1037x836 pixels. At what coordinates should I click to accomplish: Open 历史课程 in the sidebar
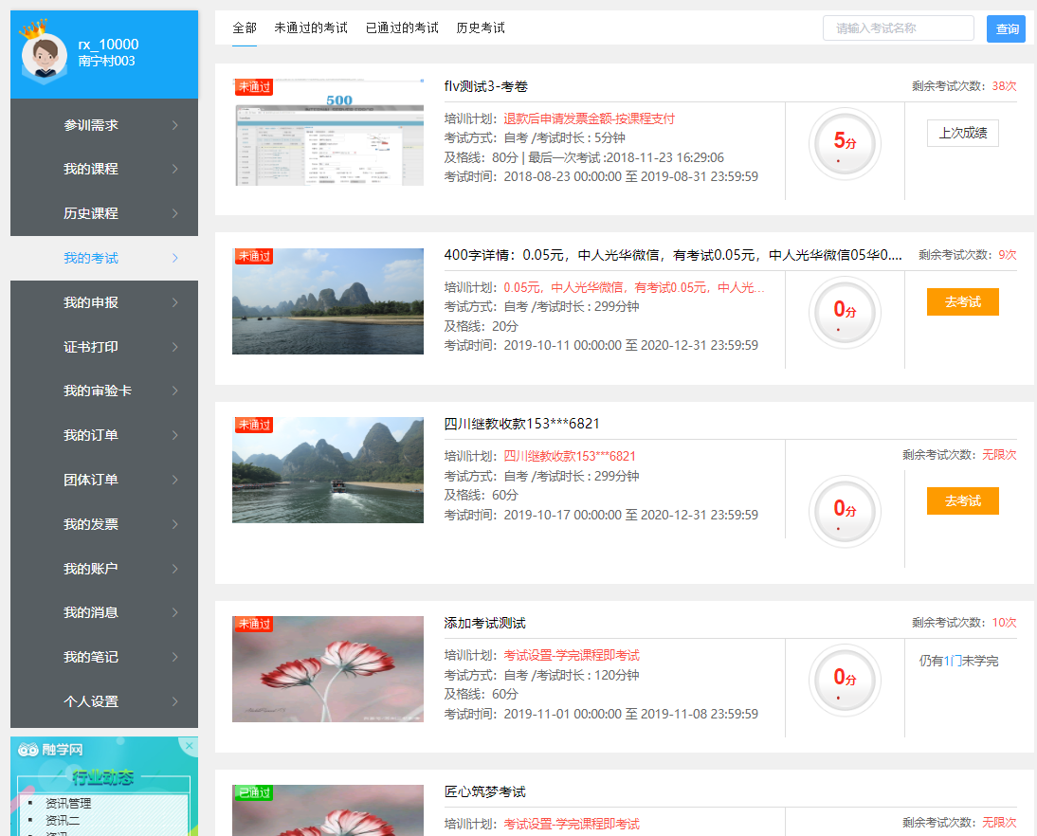point(91,213)
